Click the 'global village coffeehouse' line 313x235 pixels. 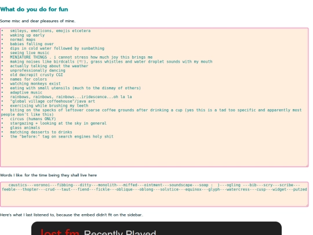pos(53,101)
